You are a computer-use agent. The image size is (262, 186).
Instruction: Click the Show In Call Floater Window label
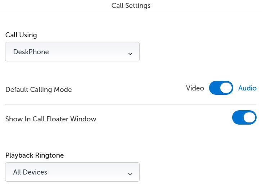pyautogui.click(x=51, y=119)
